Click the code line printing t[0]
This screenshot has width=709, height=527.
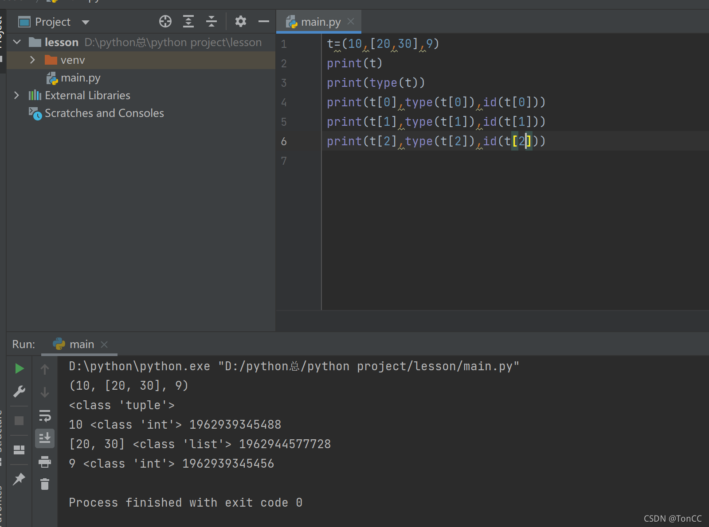436,102
